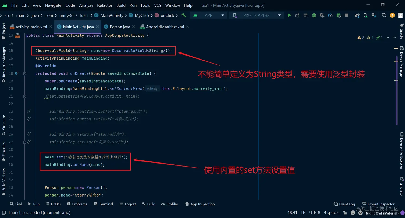Open UTF-8 encoding selector

point(314,213)
